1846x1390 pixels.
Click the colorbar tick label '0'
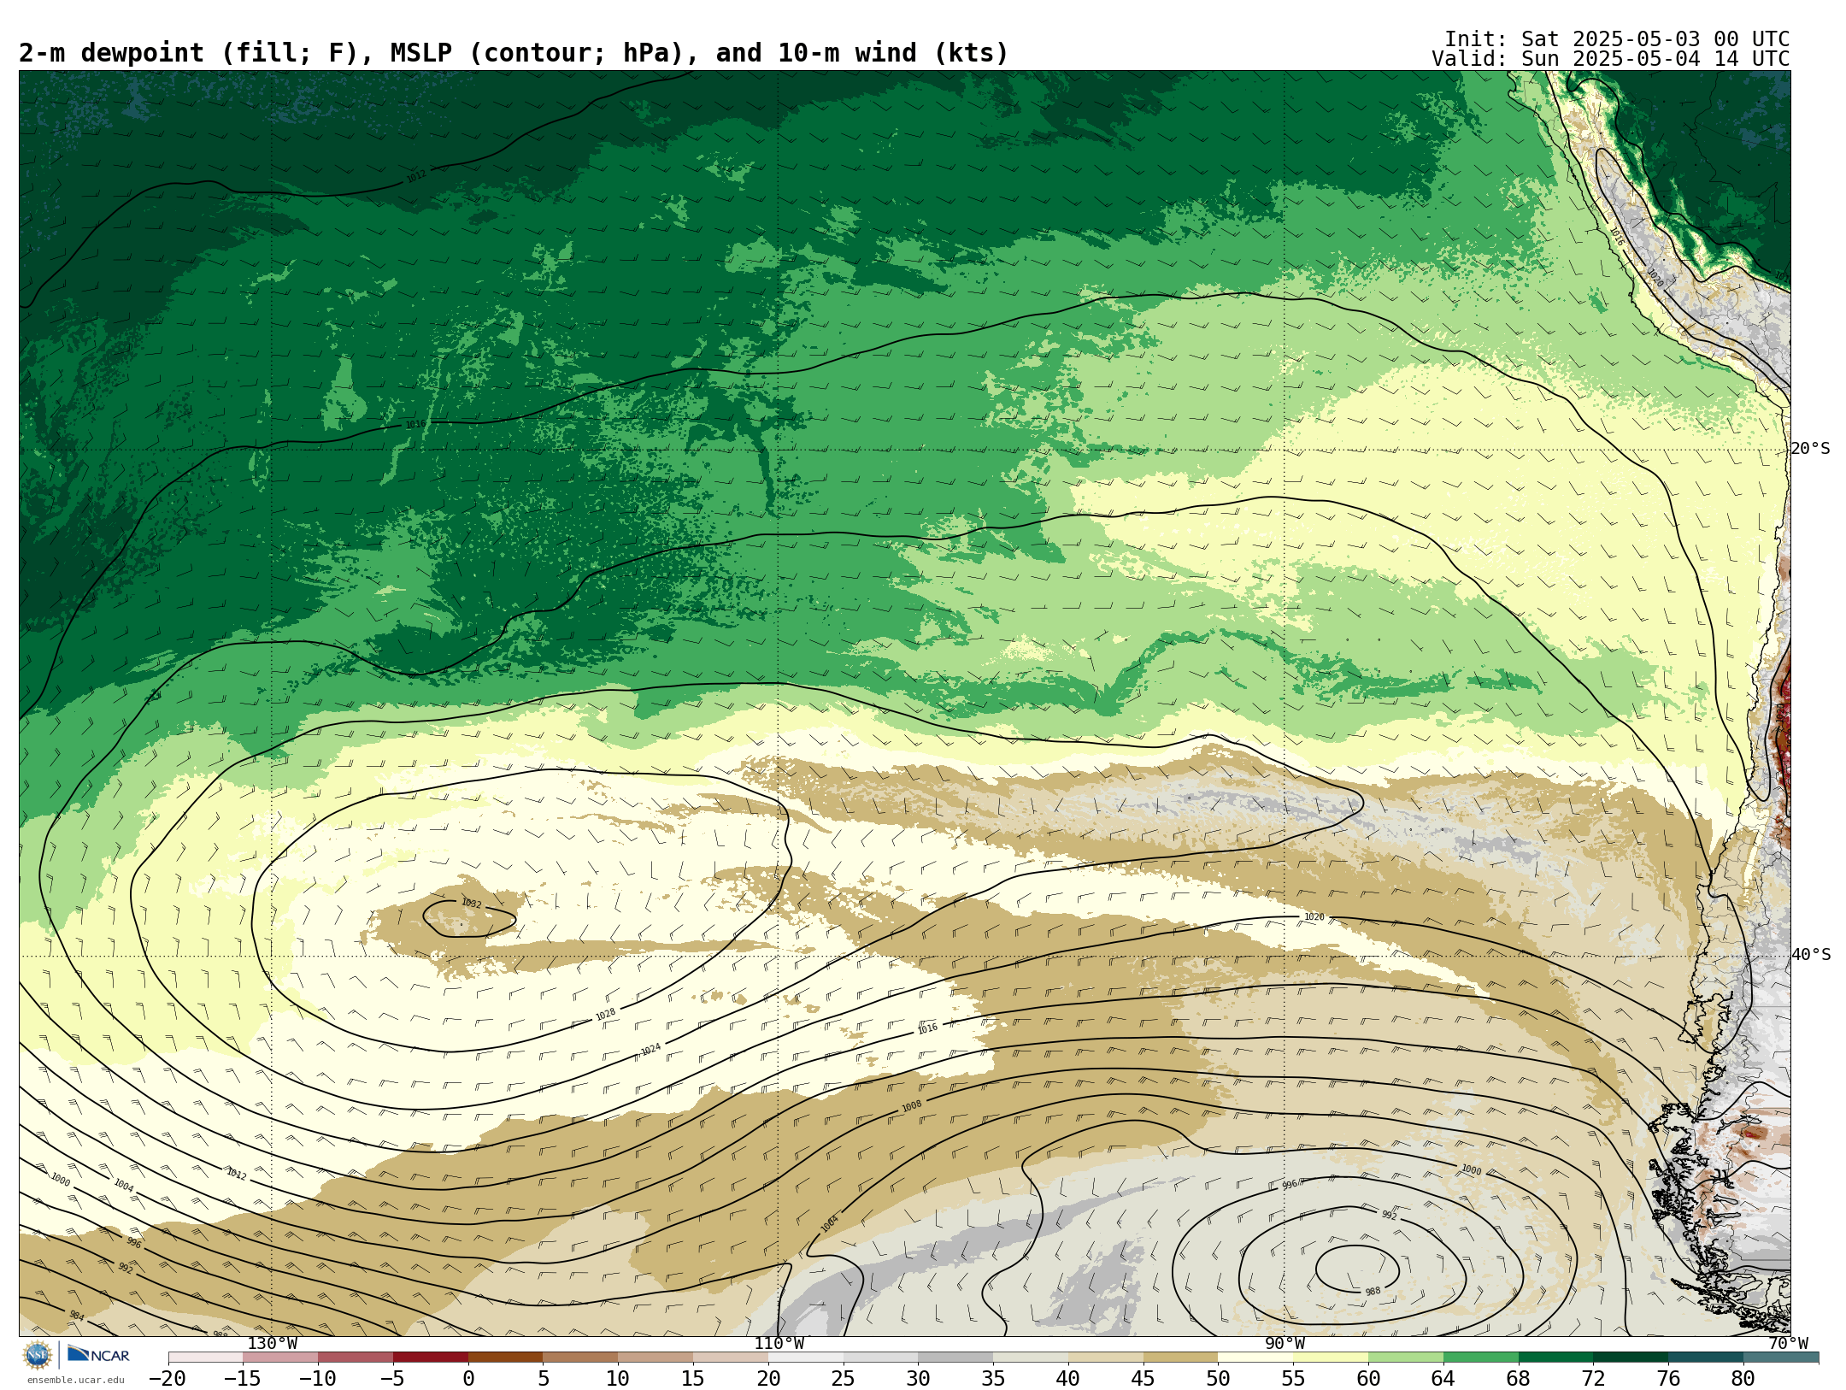point(468,1378)
